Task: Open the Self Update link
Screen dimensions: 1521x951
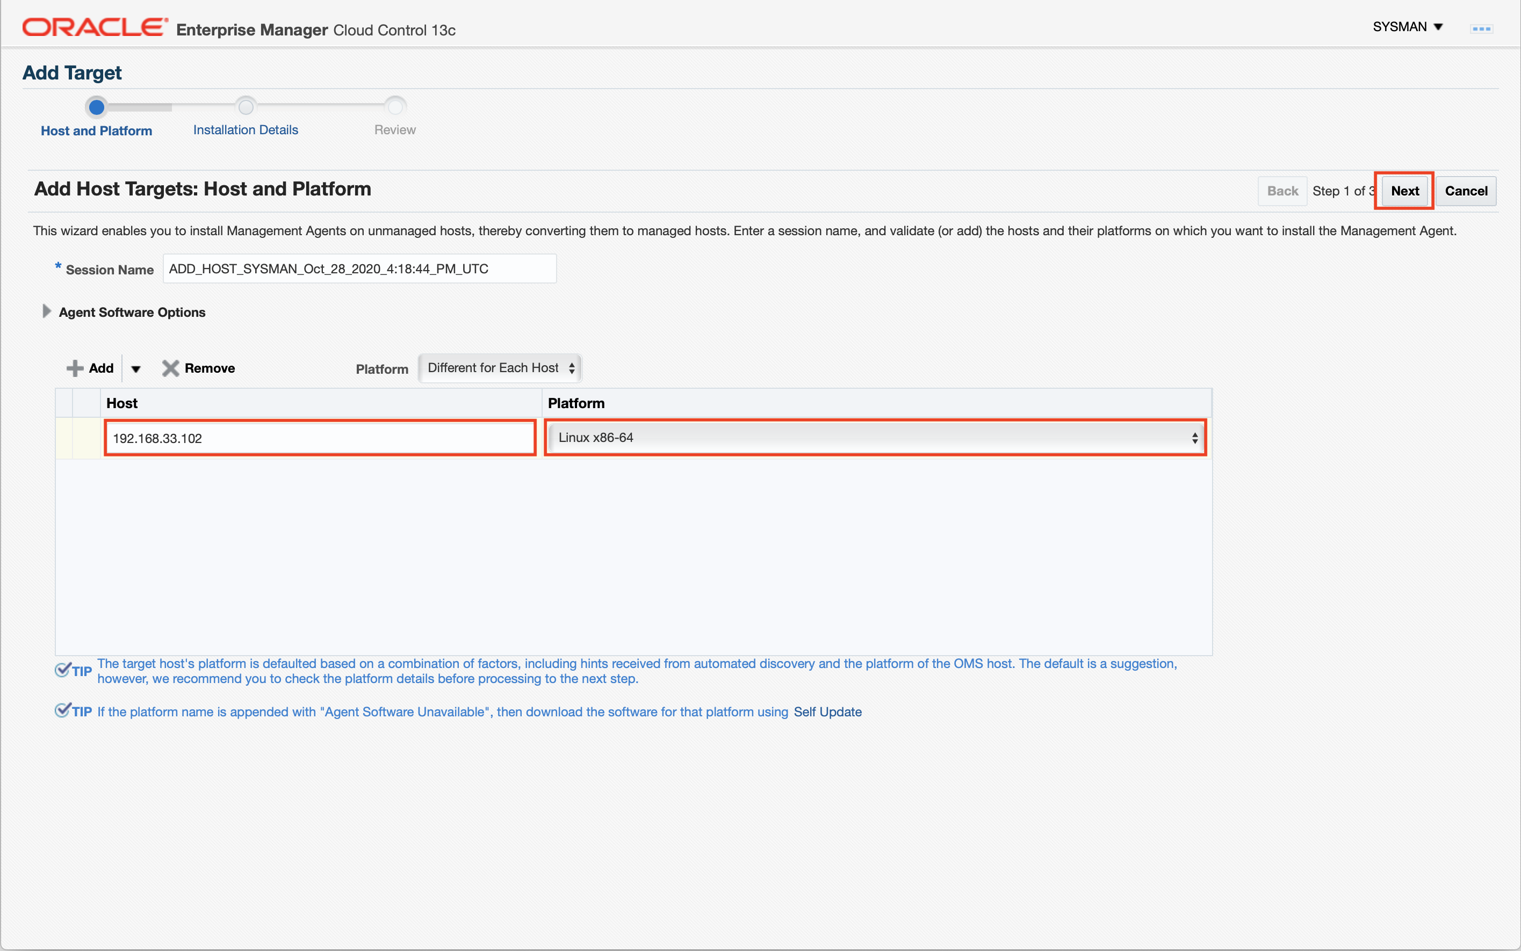Action: [827, 712]
